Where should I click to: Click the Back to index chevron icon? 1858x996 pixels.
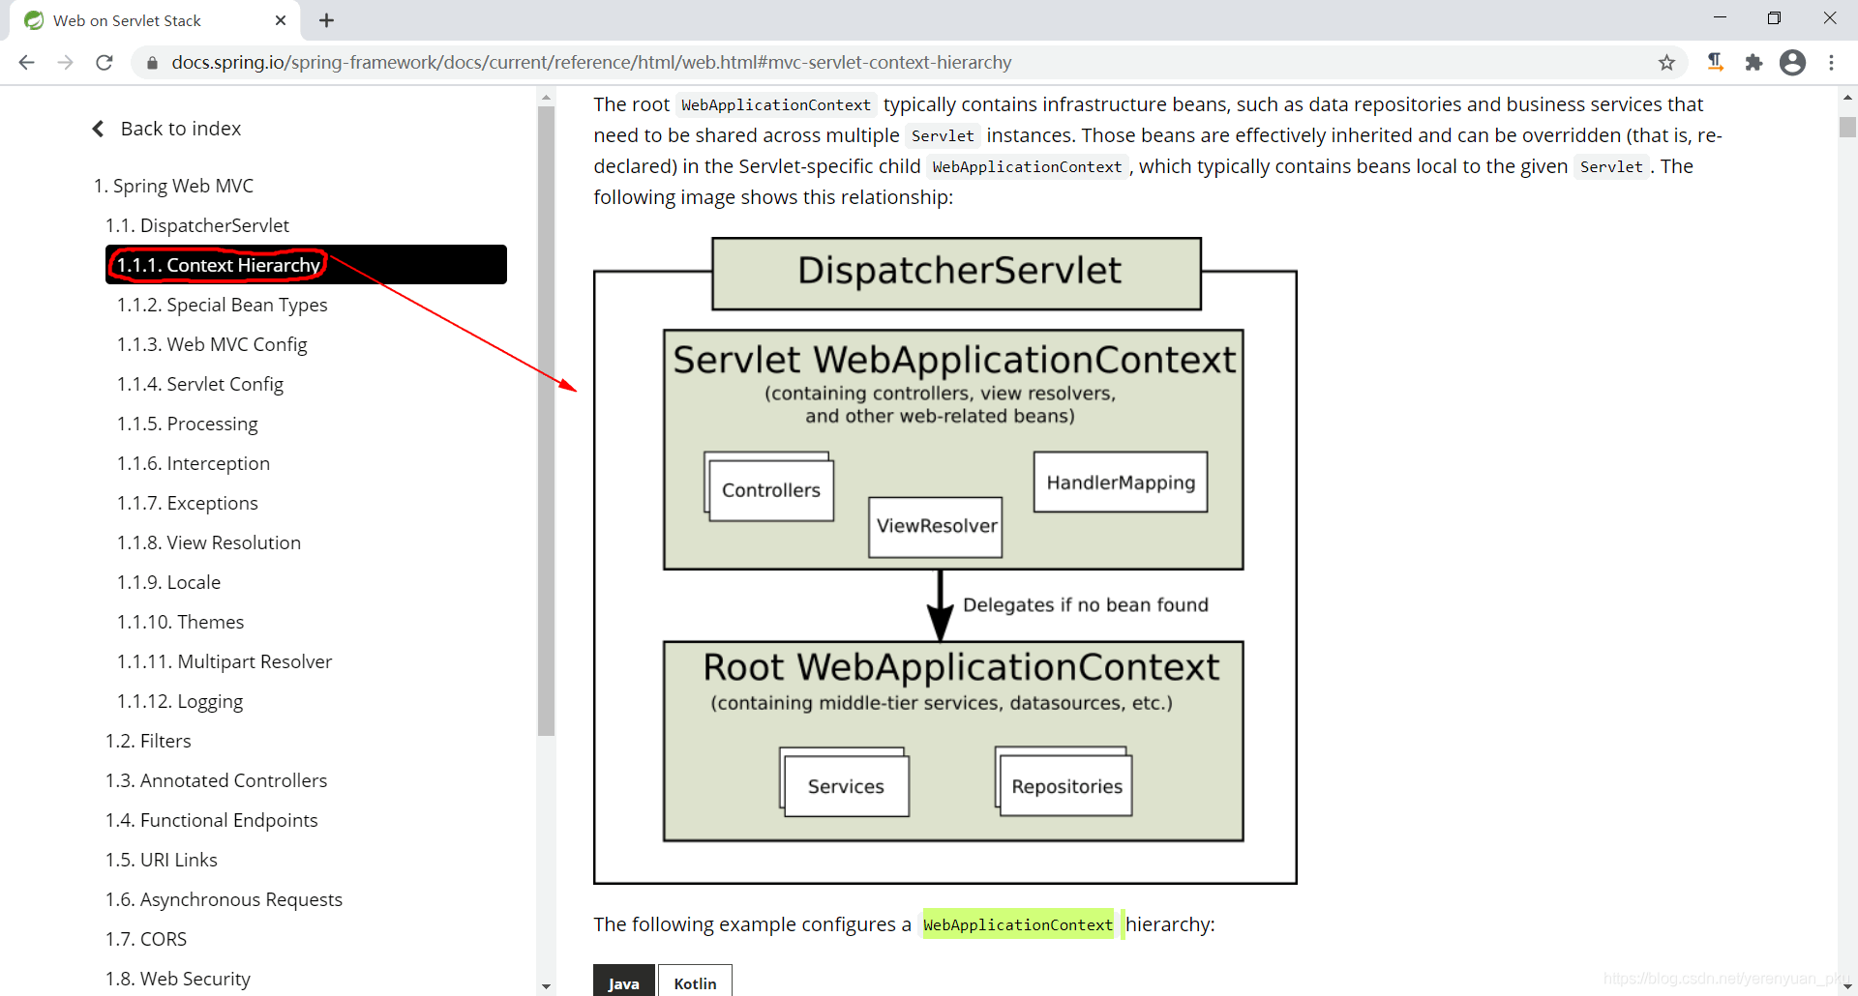click(98, 129)
